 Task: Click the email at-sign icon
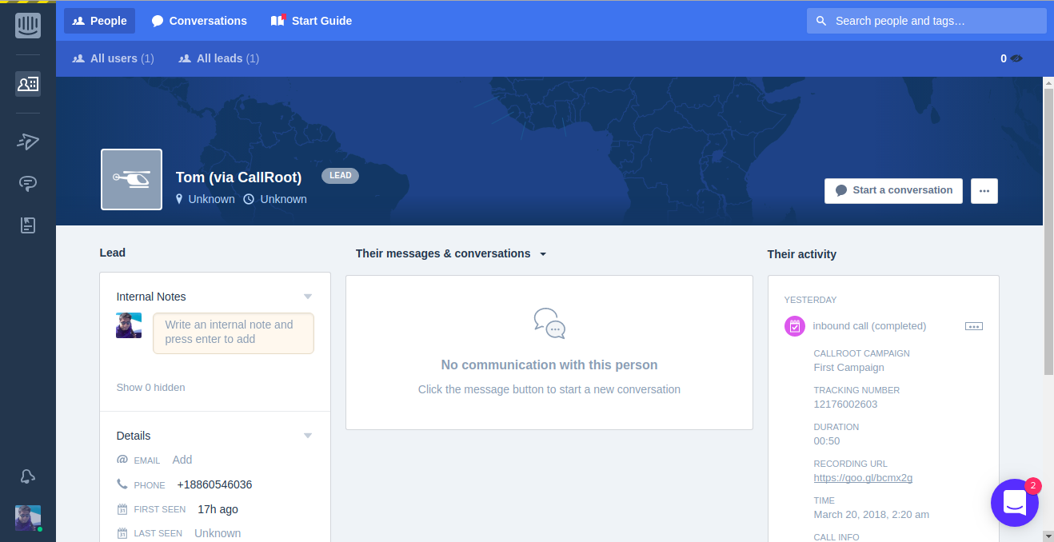(122, 460)
